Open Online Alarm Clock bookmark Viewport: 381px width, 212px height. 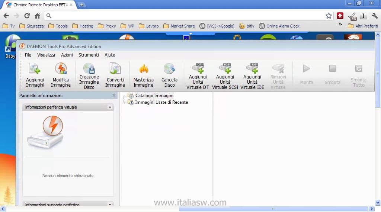click(279, 26)
